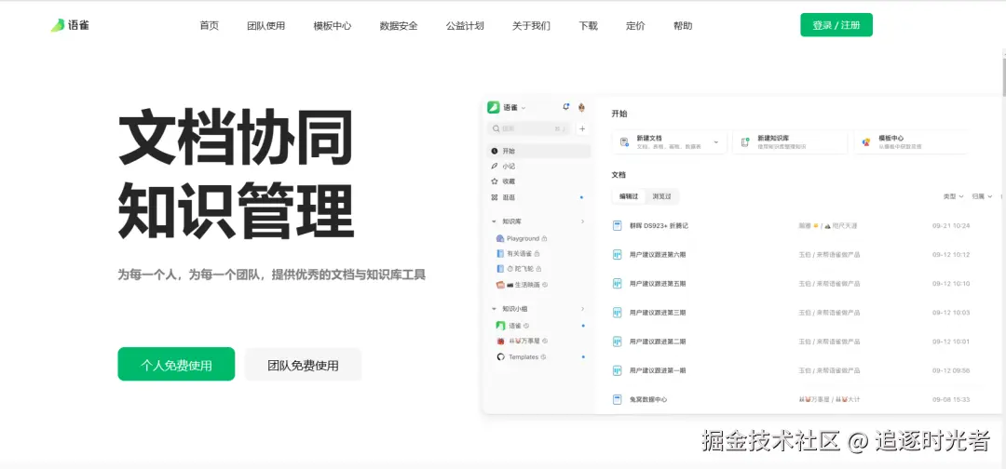Open 模板中心 in the navigation bar
The image size is (1006, 469).
[x=333, y=26]
